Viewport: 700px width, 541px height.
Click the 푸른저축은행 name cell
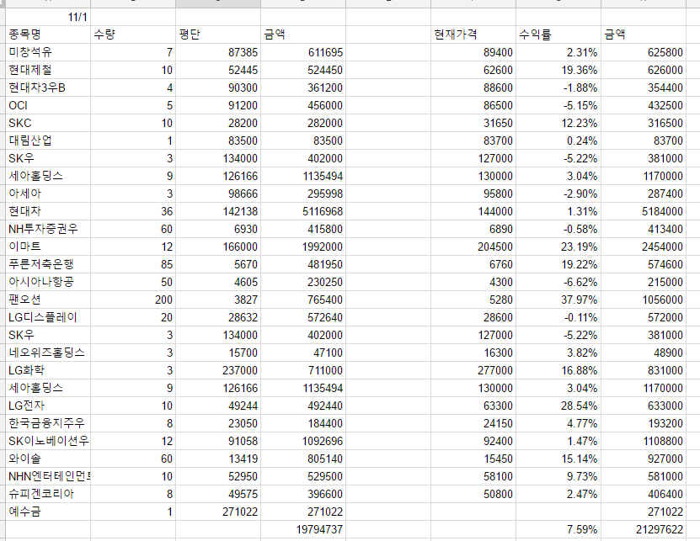pyautogui.click(x=48, y=264)
